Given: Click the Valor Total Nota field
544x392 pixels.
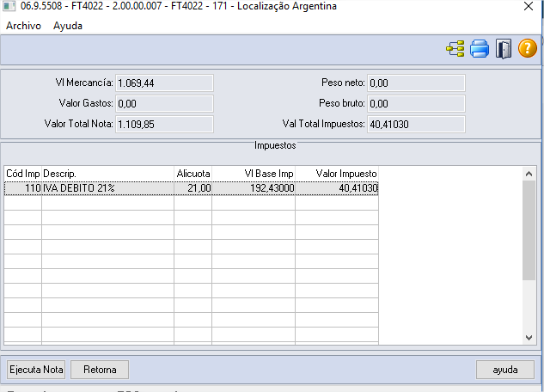Looking at the screenshot, I should [x=164, y=124].
